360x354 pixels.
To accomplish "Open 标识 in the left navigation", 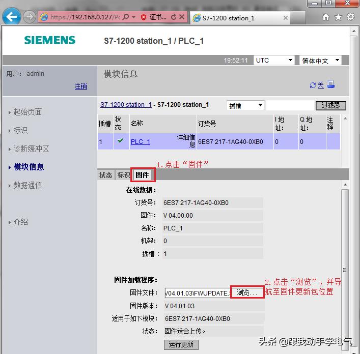I will click(x=20, y=130).
